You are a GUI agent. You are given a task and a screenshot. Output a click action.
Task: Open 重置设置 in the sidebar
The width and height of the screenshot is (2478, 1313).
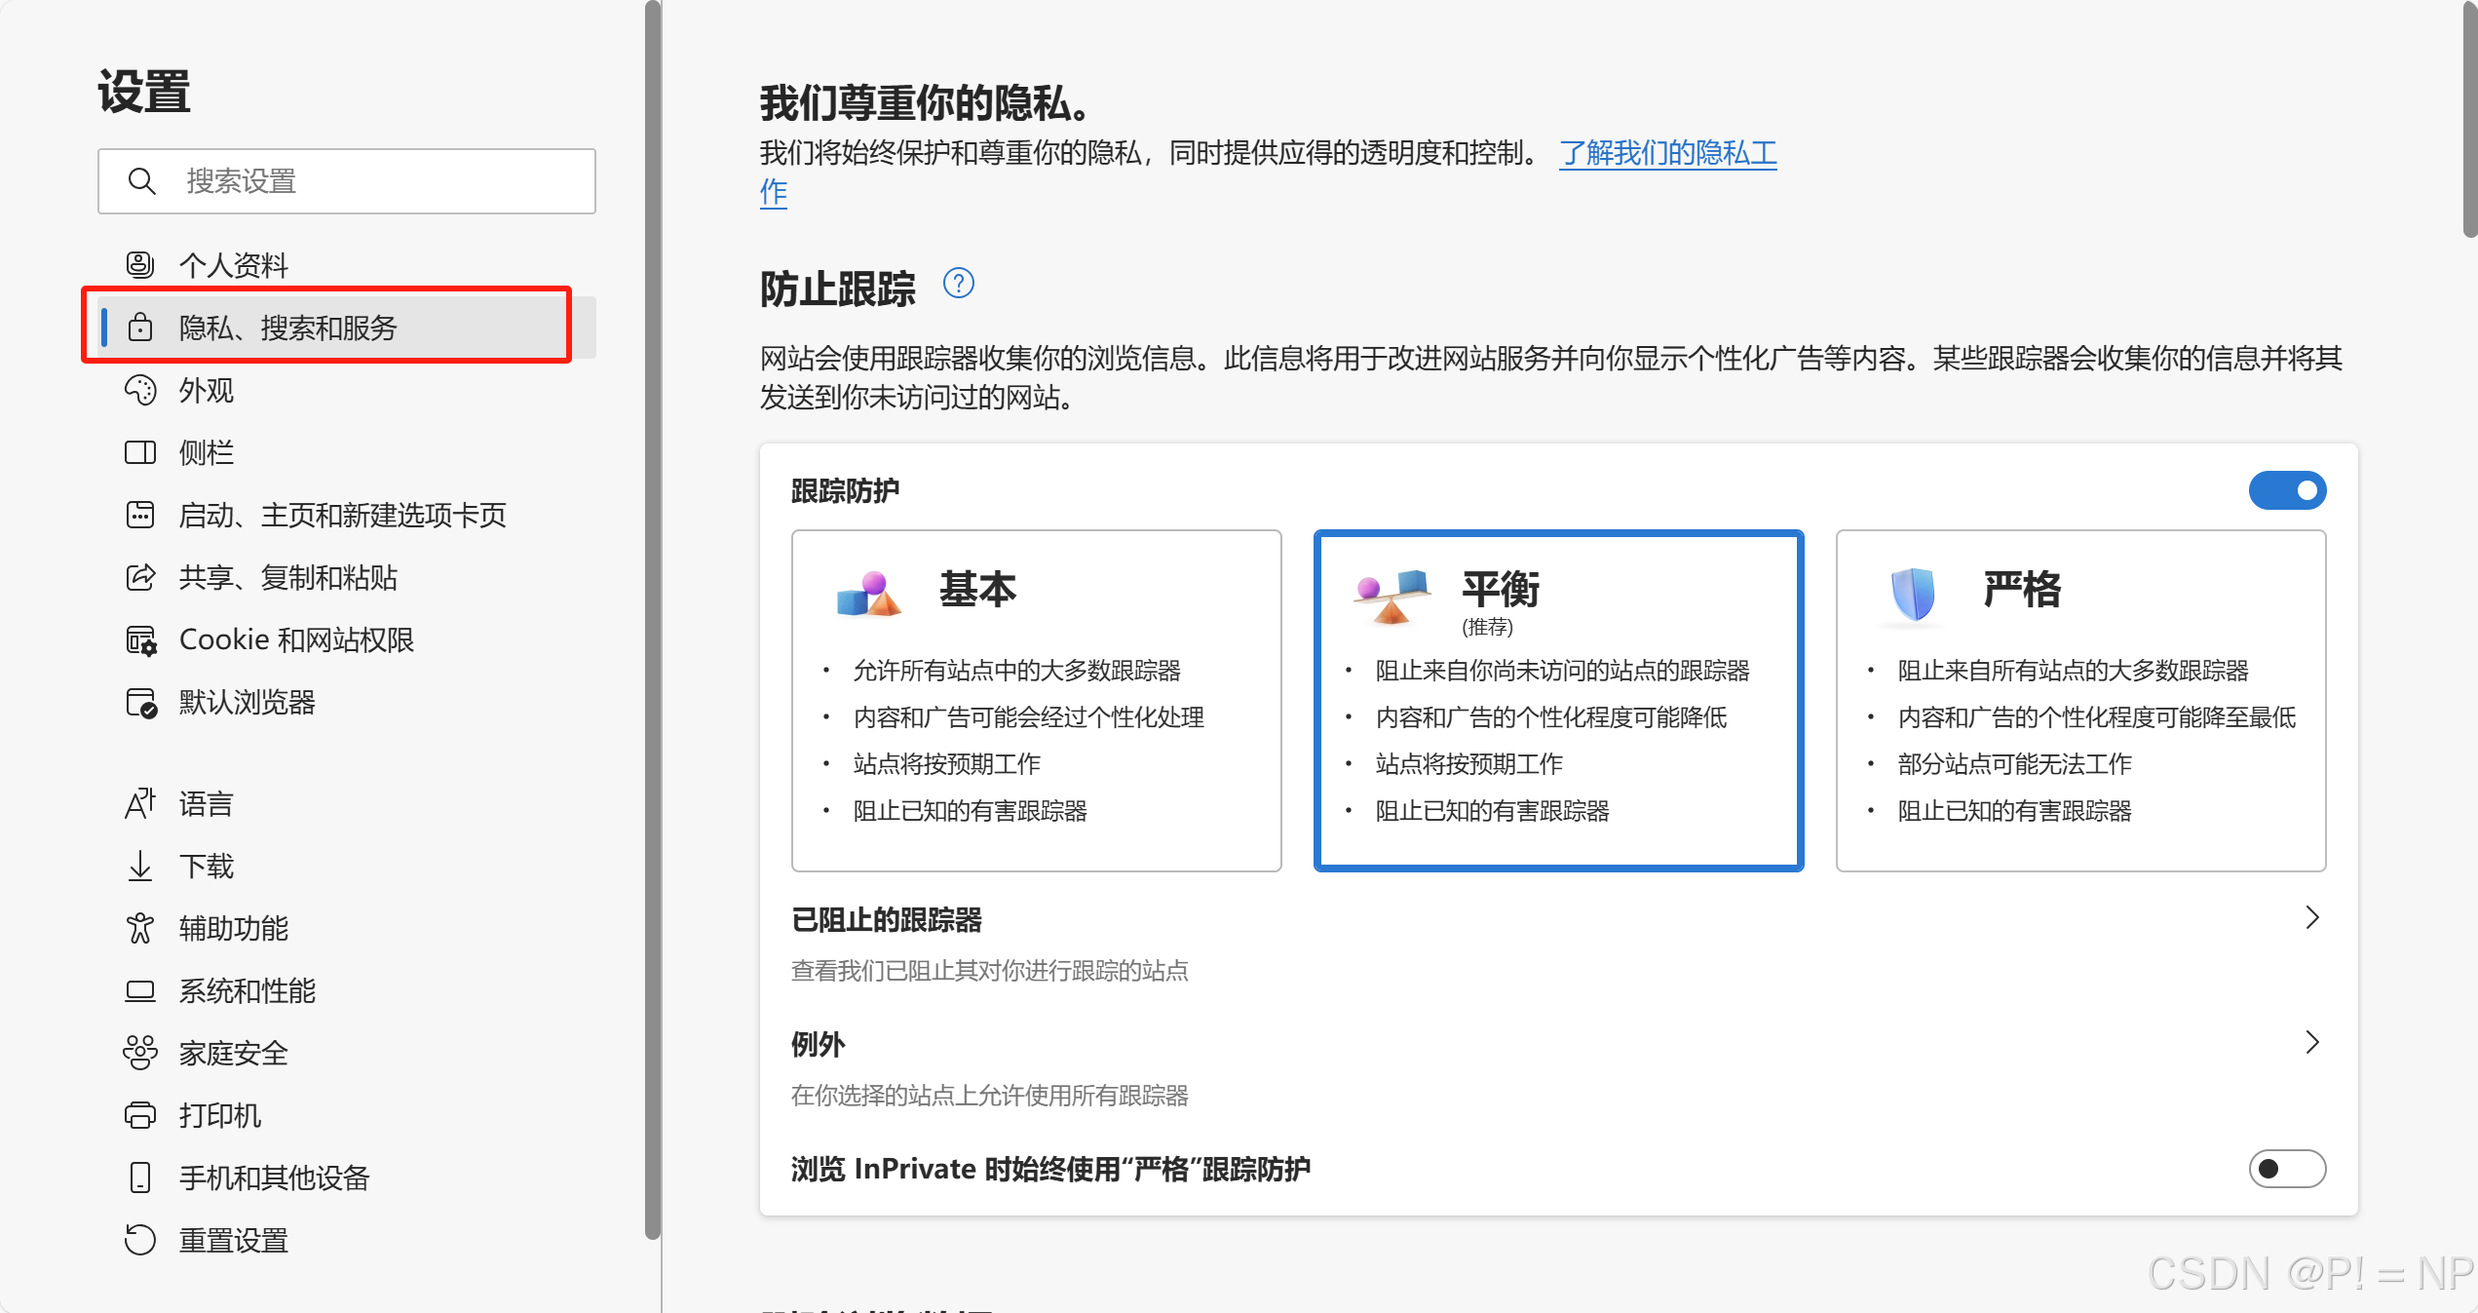pos(233,1240)
